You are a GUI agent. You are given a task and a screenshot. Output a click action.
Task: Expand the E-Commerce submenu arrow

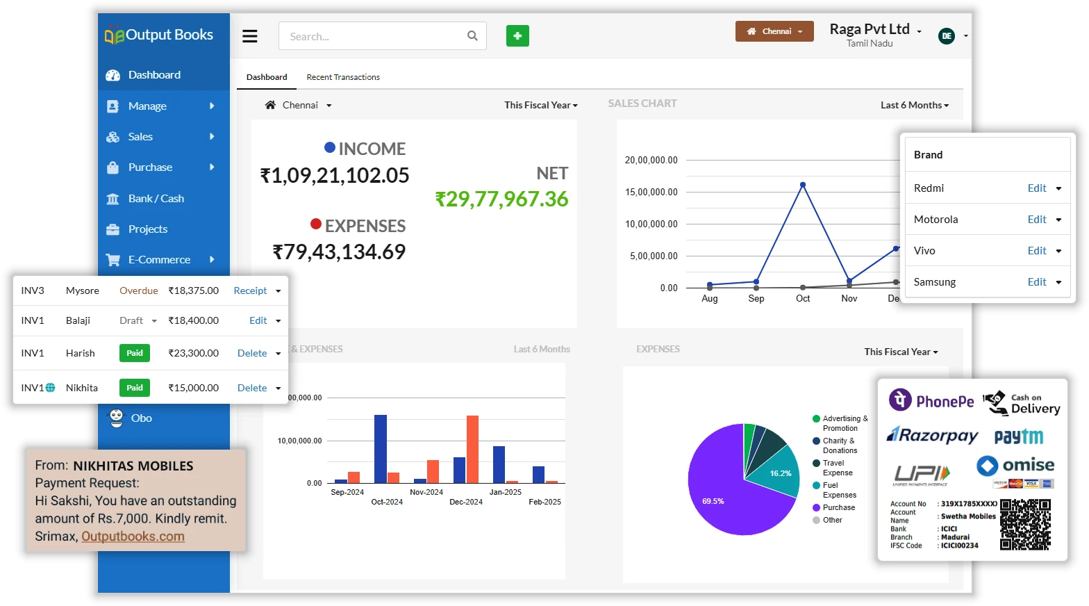point(212,259)
